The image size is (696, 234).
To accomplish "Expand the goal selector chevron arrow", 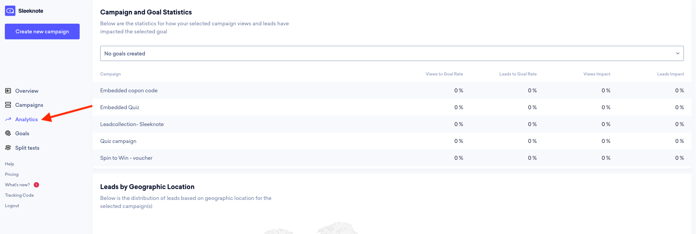I will point(677,53).
